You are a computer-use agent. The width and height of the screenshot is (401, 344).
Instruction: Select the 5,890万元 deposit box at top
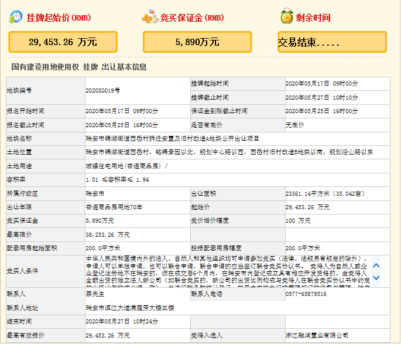(x=197, y=42)
